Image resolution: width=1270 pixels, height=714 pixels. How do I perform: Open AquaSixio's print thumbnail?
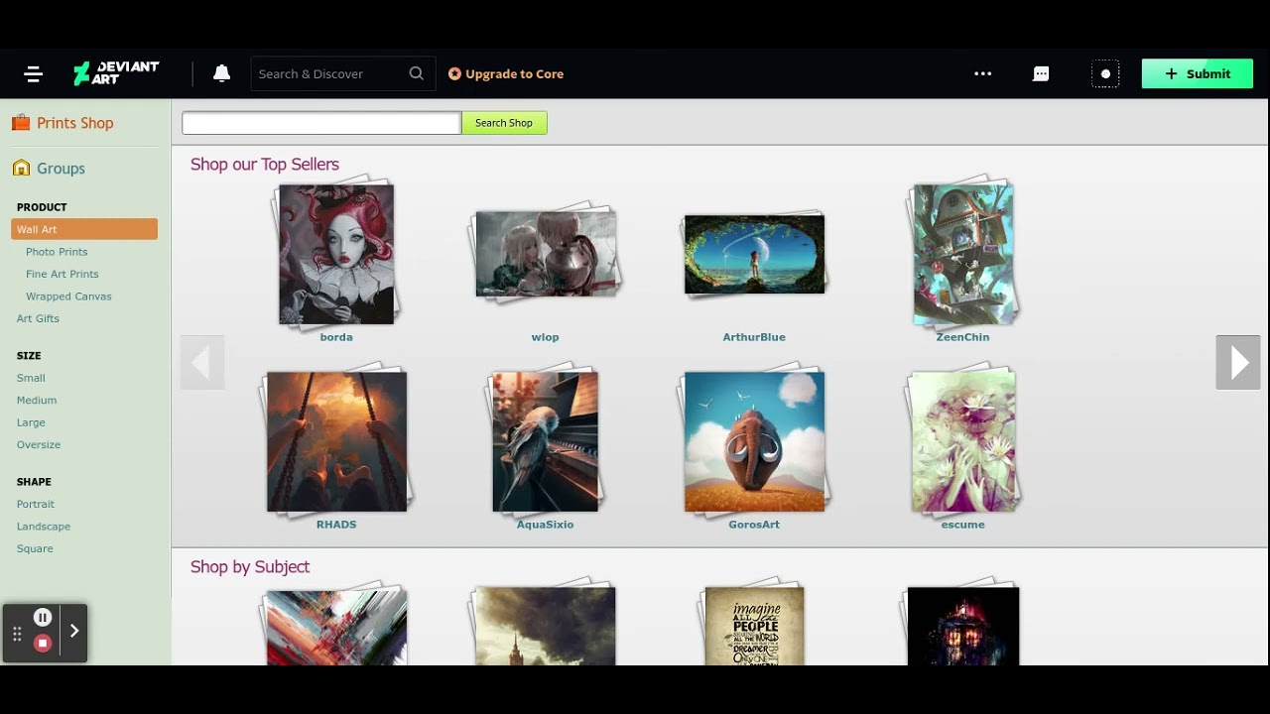546,442
